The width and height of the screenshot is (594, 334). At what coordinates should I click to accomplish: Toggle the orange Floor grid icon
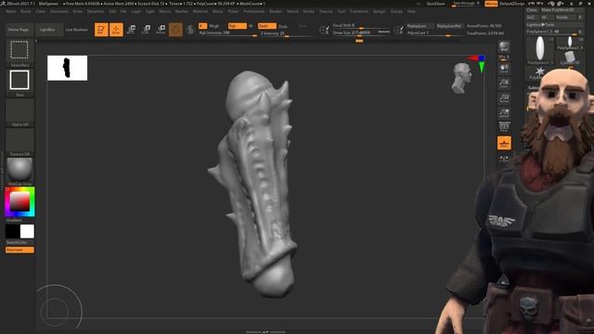(504, 143)
